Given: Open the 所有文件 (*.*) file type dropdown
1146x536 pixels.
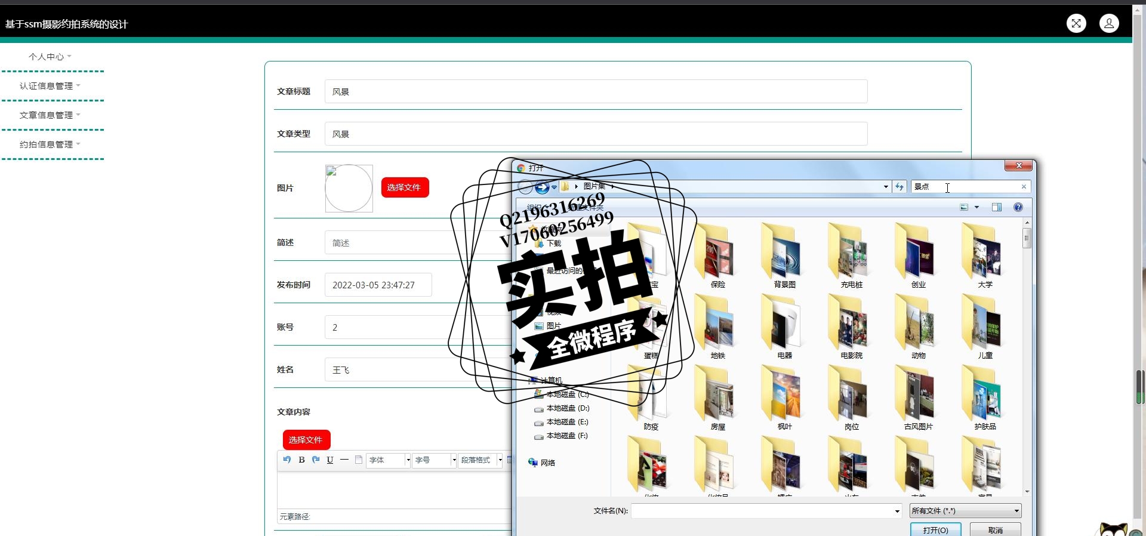Looking at the screenshot, I should pyautogui.click(x=965, y=510).
